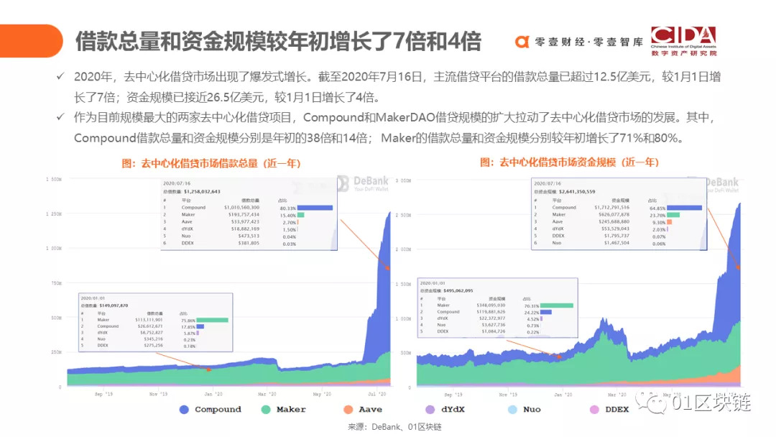The width and height of the screenshot is (776, 437).
Task: Click the Compound amount $1,712,791,516
Action: (x=612, y=208)
